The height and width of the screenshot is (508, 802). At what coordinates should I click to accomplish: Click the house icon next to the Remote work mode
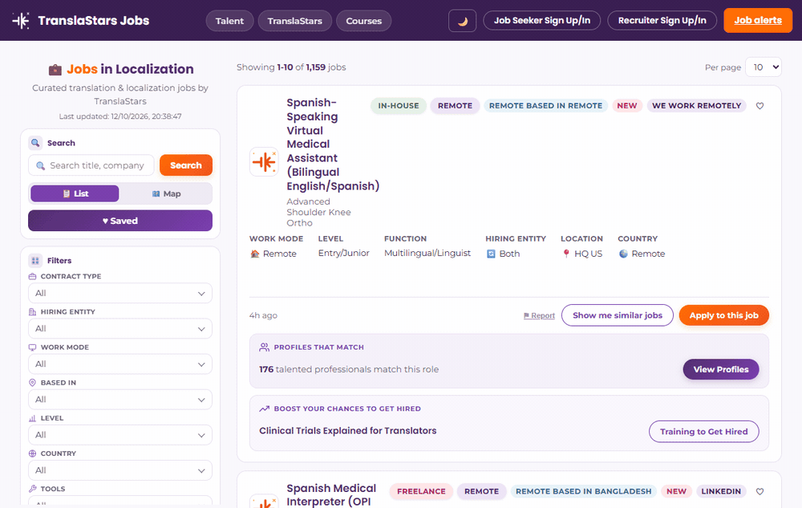255,254
